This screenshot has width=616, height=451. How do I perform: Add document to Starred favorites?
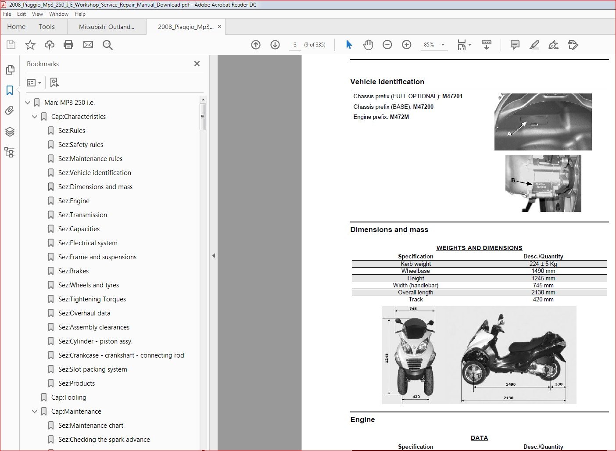click(30, 45)
